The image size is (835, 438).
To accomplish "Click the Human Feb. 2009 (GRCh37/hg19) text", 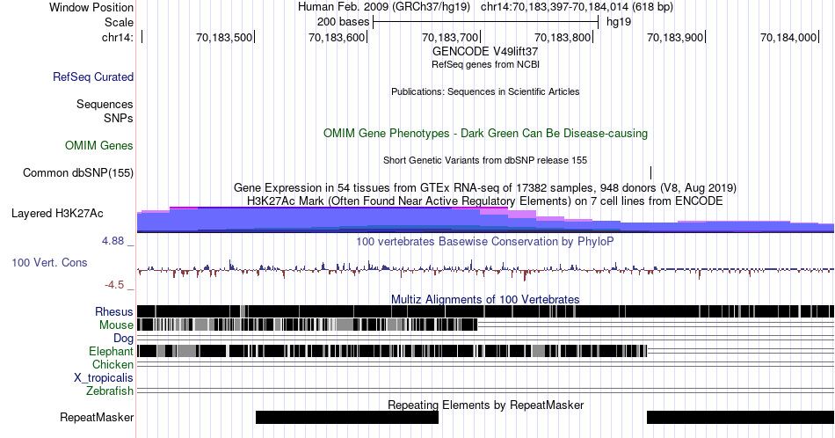I will [x=384, y=7].
